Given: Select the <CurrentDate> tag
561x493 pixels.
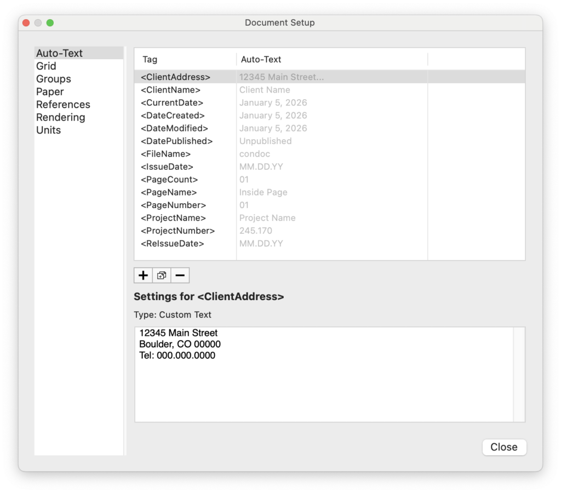Looking at the screenshot, I should coord(171,102).
